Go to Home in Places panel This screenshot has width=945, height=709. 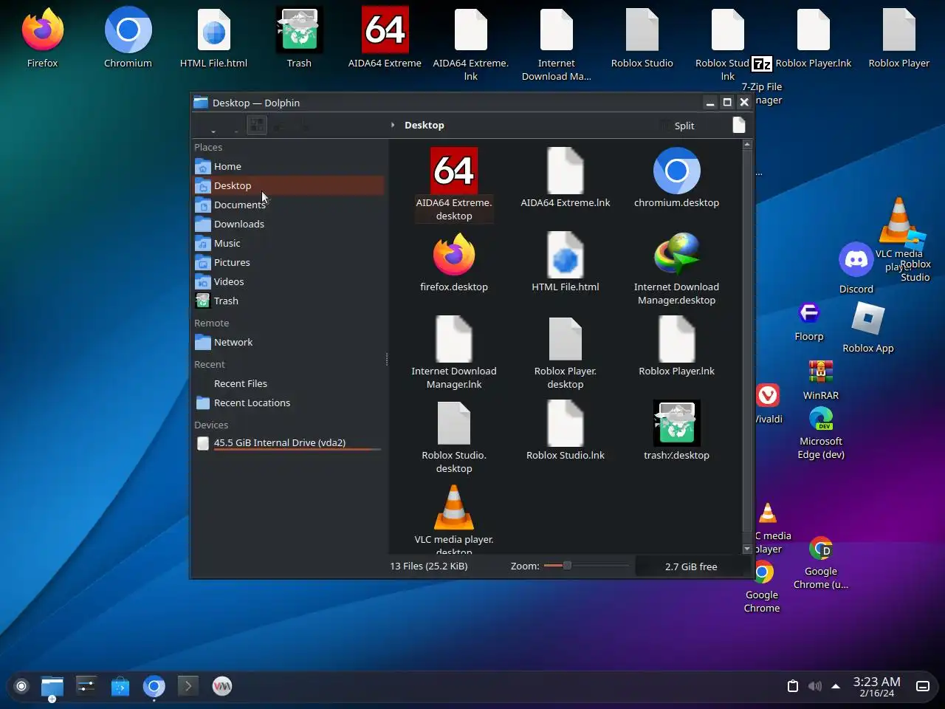point(288,166)
